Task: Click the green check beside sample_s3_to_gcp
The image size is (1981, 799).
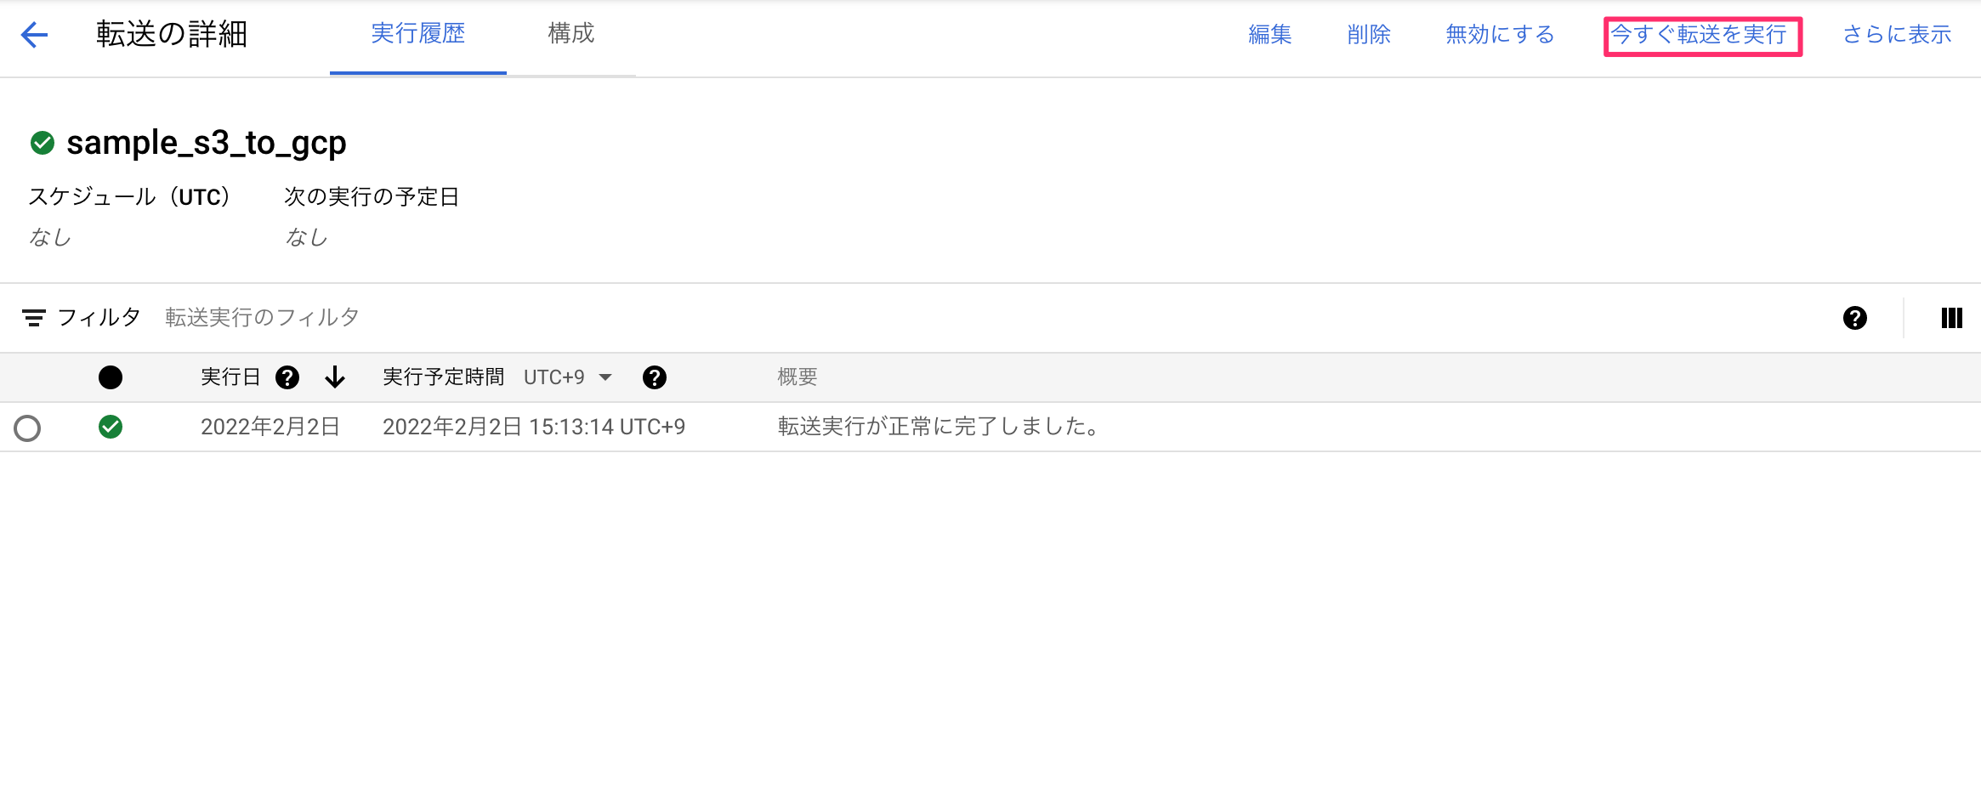Action: pyautogui.click(x=43, y=143)
